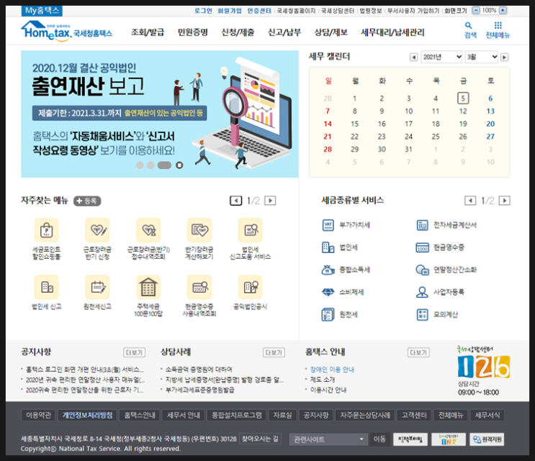This screenshot has width=535, height=461.
Task: Expand the 관련사이트 dropdown
Action: pos(328,439)
